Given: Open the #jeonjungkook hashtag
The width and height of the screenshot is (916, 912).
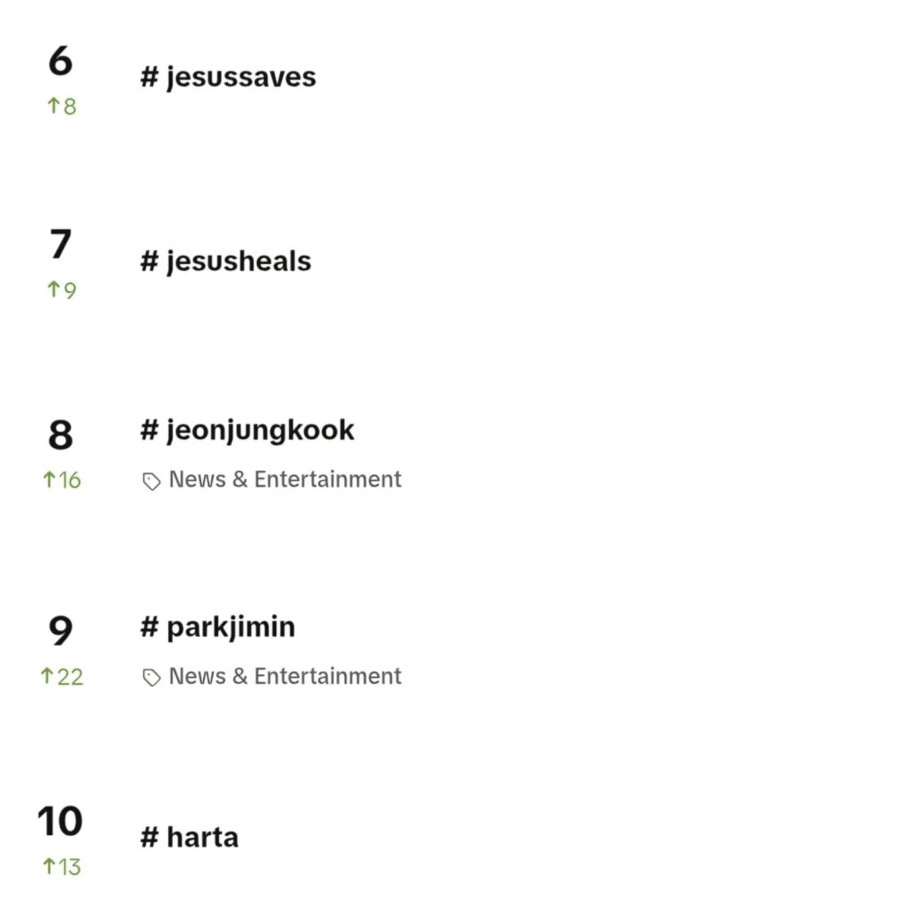Looking at the screenshot, I should pyautogui.click(x=247, y=431).
